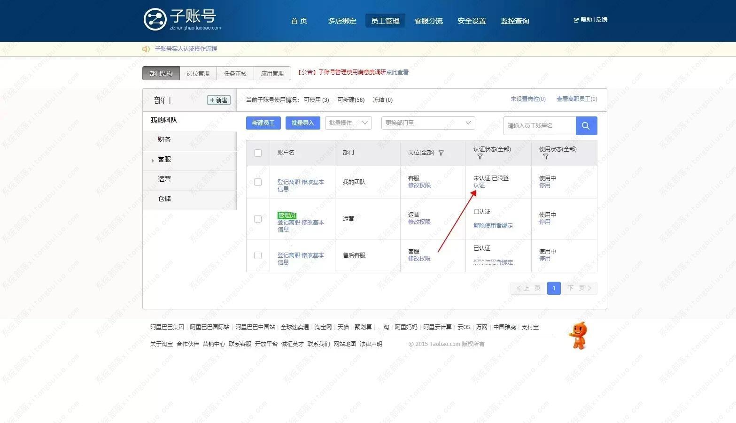Click the 子账号 logo icon
Viewport: 736px width, 423px height.
click(x=155, y=19)
